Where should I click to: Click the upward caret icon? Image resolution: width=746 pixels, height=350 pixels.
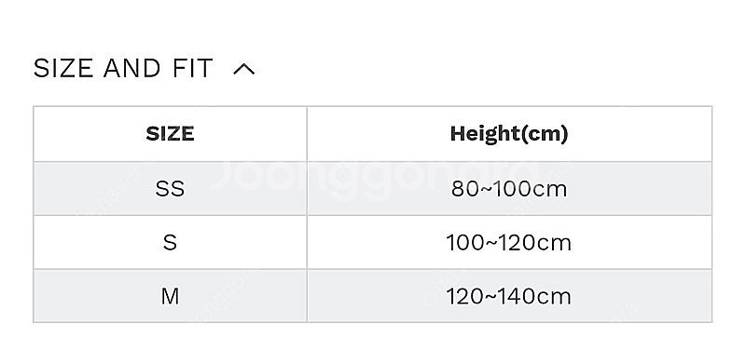(244, 70)
